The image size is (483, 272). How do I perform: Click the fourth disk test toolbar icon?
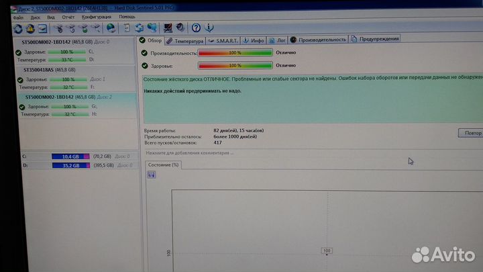96,29
